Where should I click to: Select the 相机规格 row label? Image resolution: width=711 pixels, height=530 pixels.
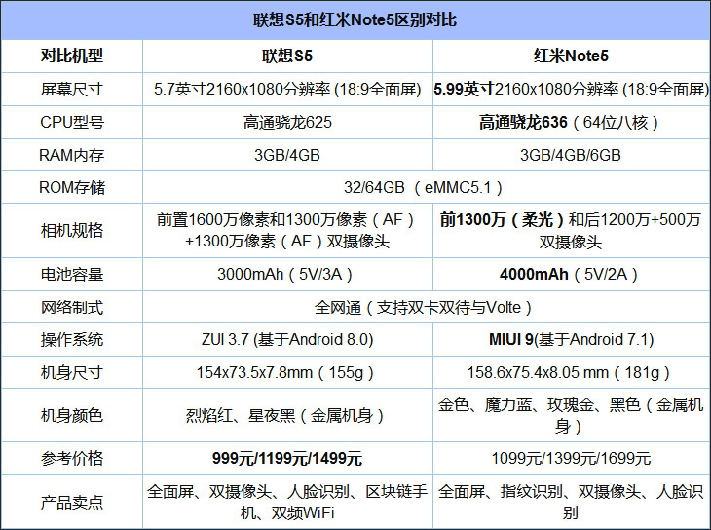(x=72, y=231)
